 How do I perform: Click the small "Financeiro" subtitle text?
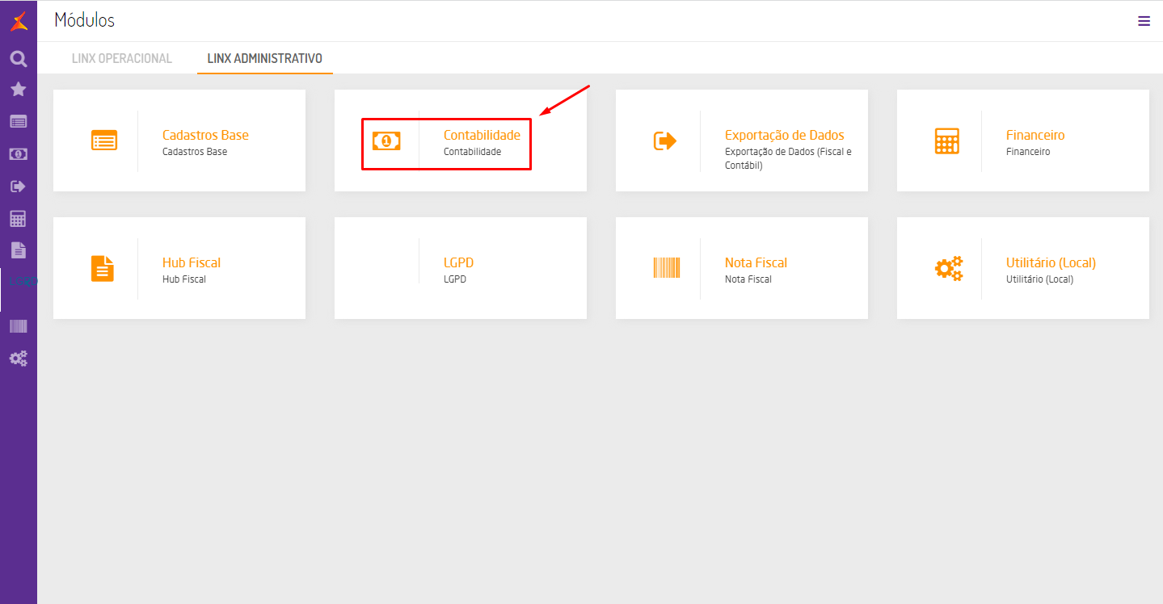[x=1028, y=152]
